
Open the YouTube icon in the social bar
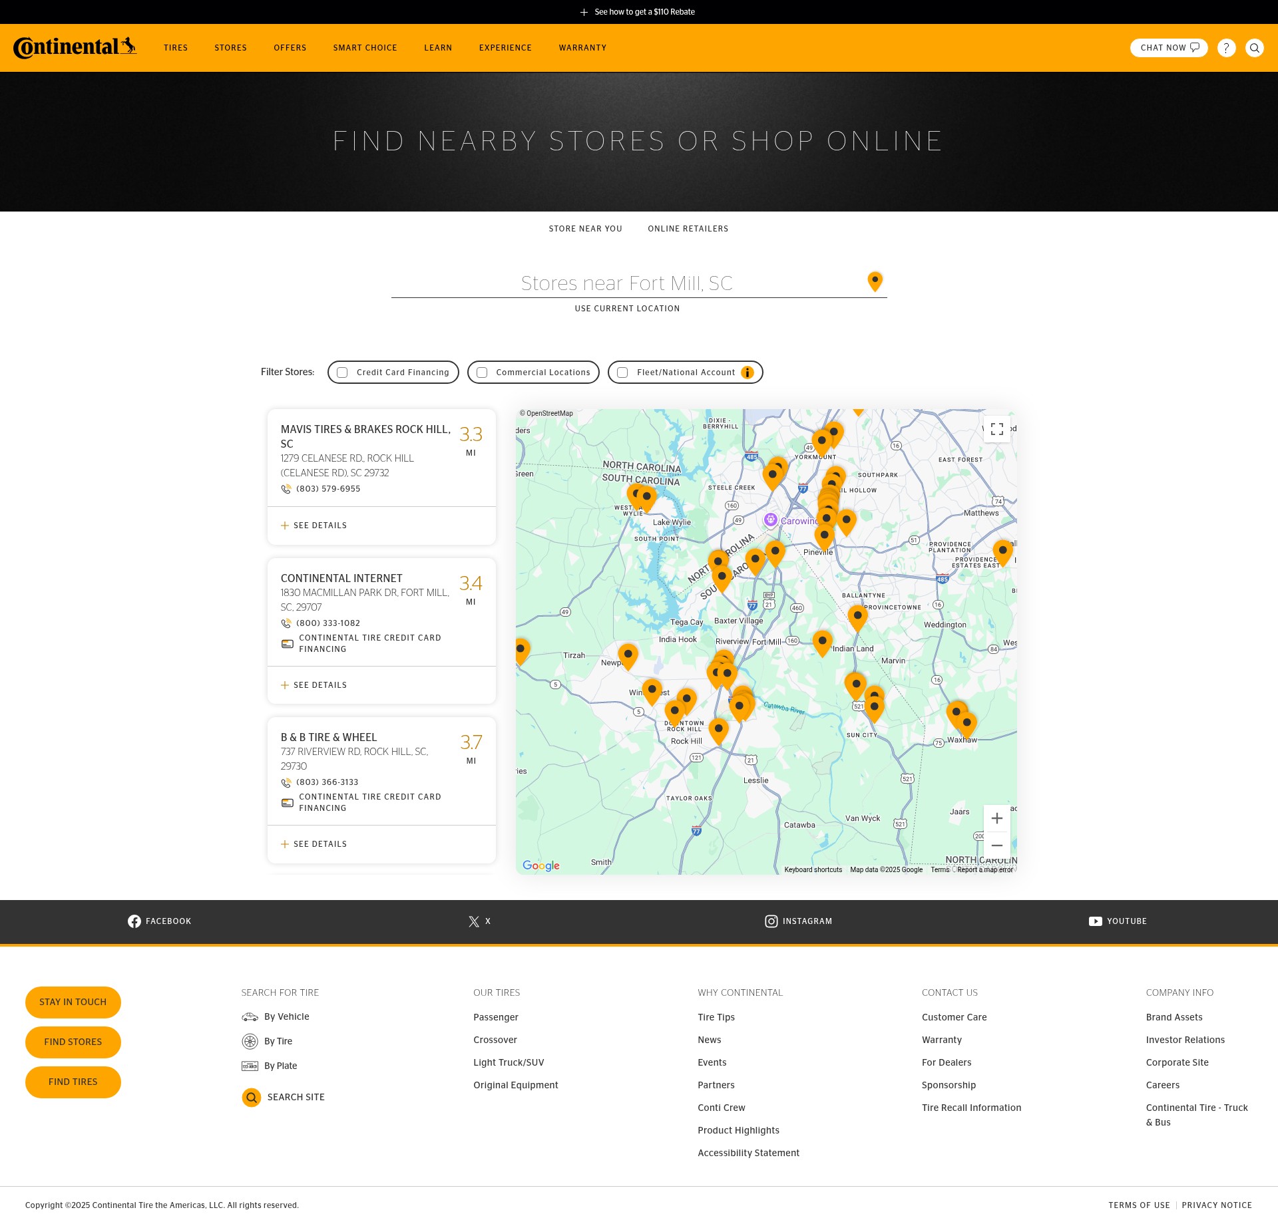coord(1096,921)
